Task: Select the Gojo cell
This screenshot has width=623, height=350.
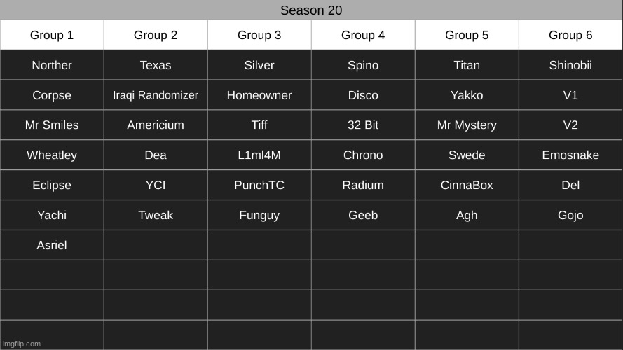Action: [x=570, y=216]
